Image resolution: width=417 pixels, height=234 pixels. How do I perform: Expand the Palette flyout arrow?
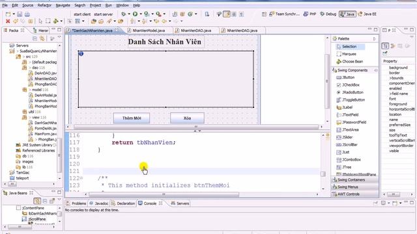click(375, 39)
